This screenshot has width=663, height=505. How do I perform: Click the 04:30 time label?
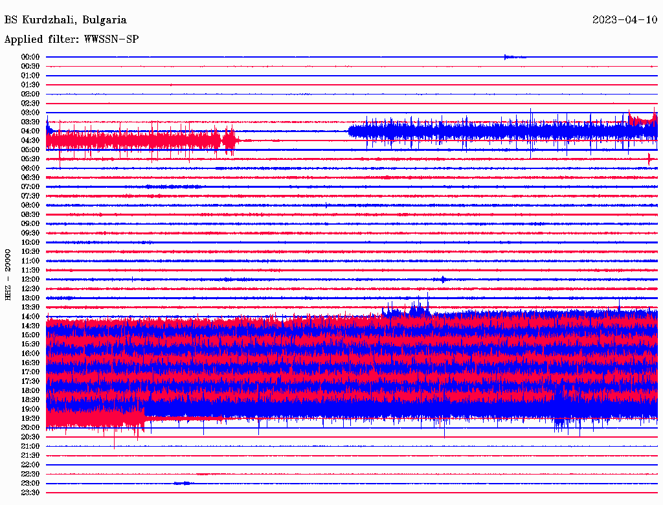pos(30,140)
